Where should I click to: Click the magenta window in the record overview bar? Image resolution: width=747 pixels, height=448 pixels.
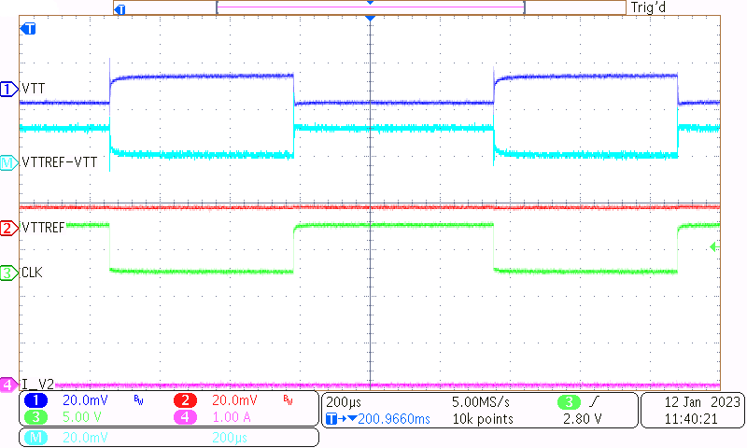(370, 7)
